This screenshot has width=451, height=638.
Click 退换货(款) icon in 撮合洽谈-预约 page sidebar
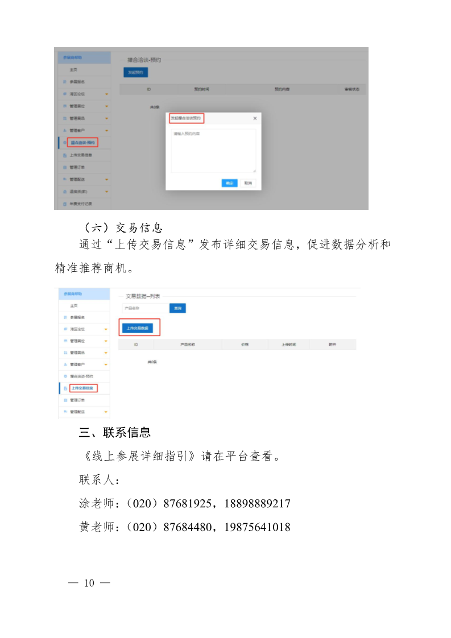64,192
